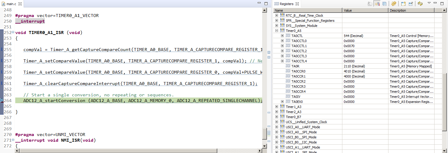Click the USCI_A0__SPI_Mode group icon

[x=282, y=132]
